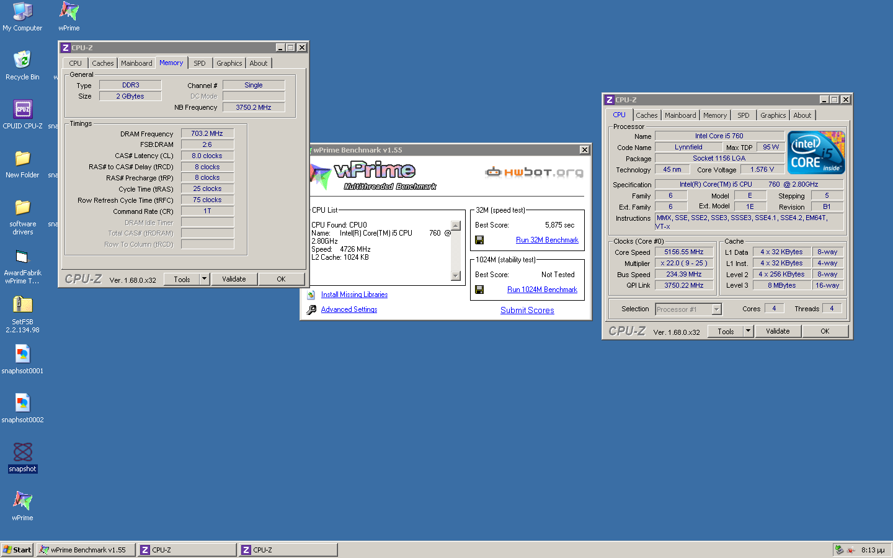This screenshot has width=893, height=558.
Task: Click the save icon under 32M Best Score
Action: (479, 240)
